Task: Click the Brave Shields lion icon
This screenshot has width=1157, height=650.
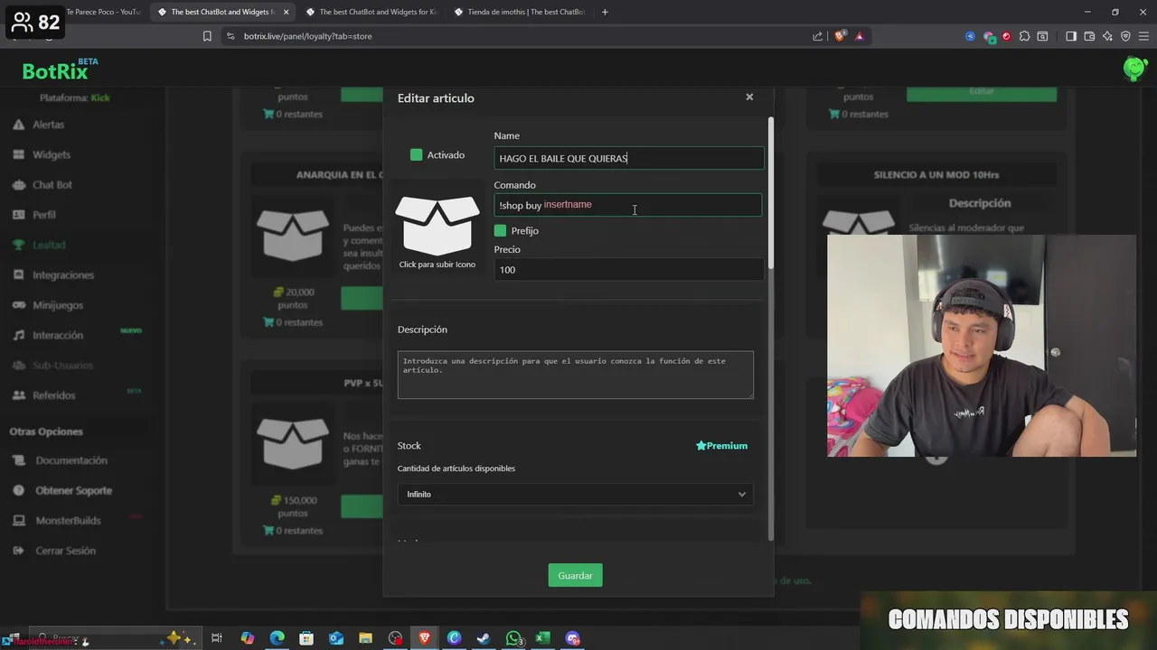Action: pos(840,36)
